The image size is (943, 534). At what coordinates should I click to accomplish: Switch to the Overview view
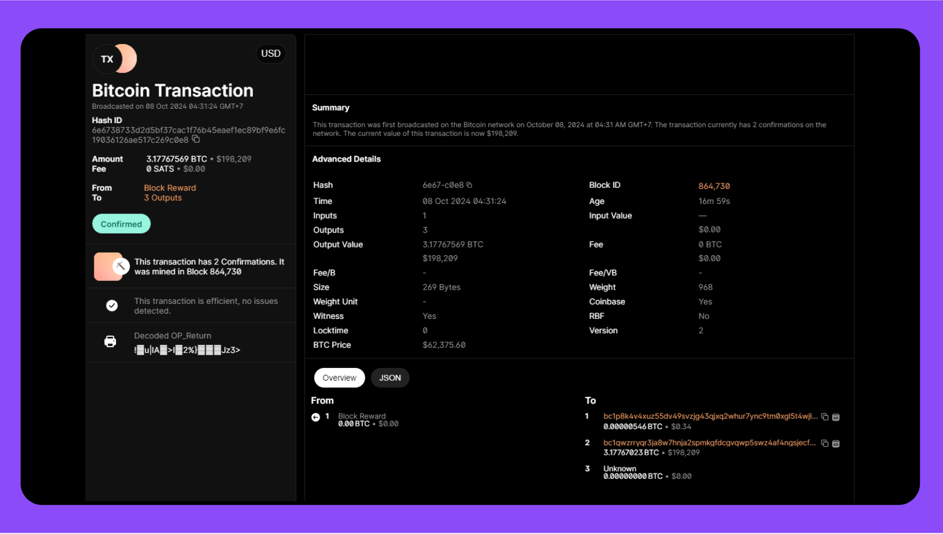339,377
